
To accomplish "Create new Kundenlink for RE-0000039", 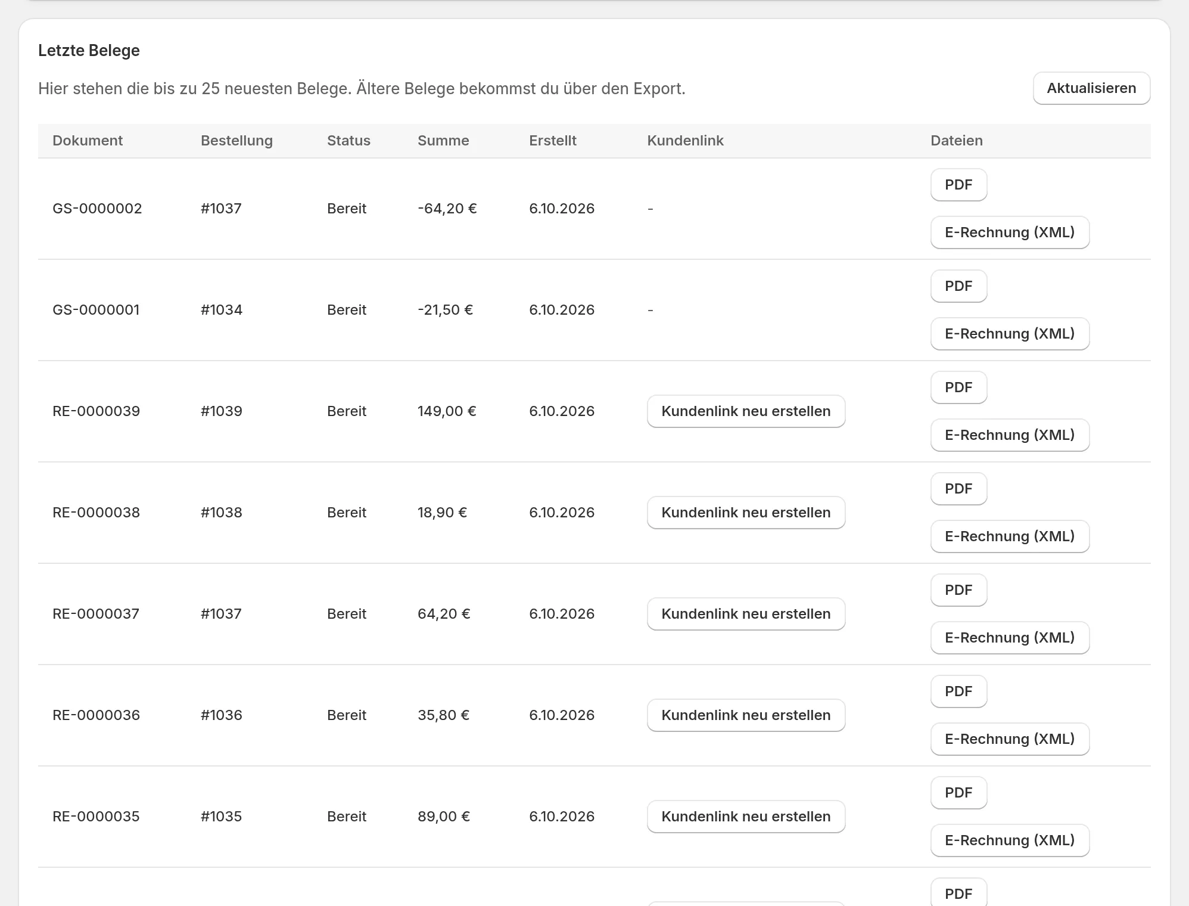I will coord(746,411).
